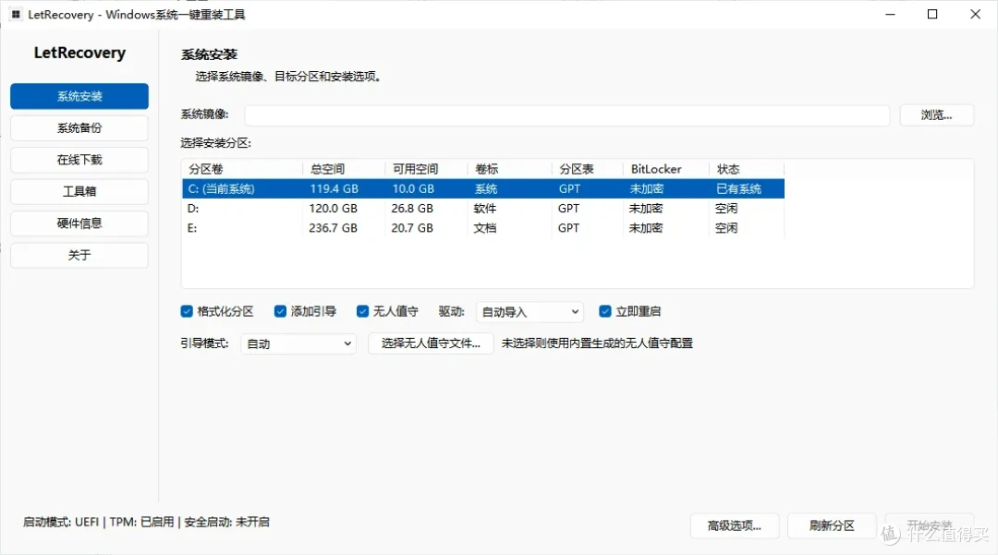Click the 软件 volume label cell
Image resolution: width=998 pixels, height=555 pixels.
(485, 209)
